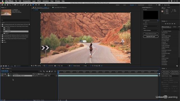
Task: Toggle frame blending for the timeline
Action: (49, 71)
